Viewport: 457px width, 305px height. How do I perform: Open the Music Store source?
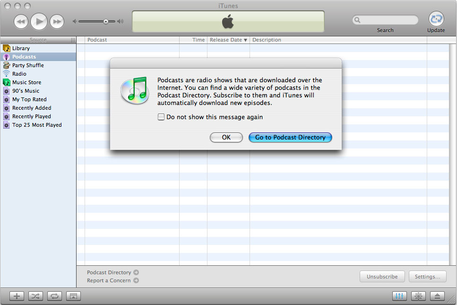point(38,82)
